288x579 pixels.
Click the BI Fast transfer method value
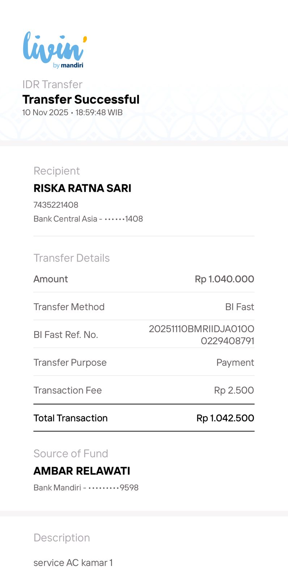240,307
